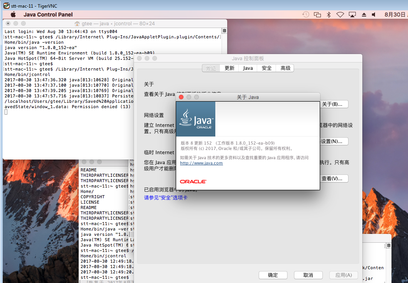Visit the http://www.java.com link
Image resolution: width=408 pixels, height=283 pixels.
(201, 163)
